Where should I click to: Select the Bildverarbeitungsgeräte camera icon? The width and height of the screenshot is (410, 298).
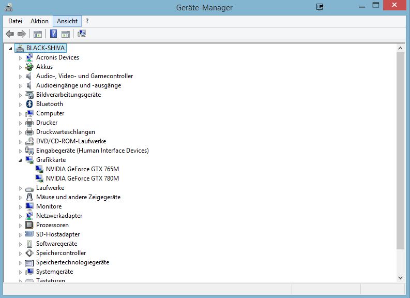29,95
